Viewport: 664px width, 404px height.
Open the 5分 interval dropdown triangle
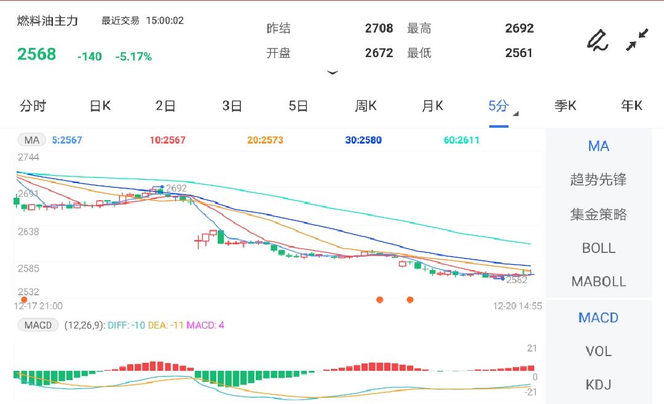(x=515, y=114)
